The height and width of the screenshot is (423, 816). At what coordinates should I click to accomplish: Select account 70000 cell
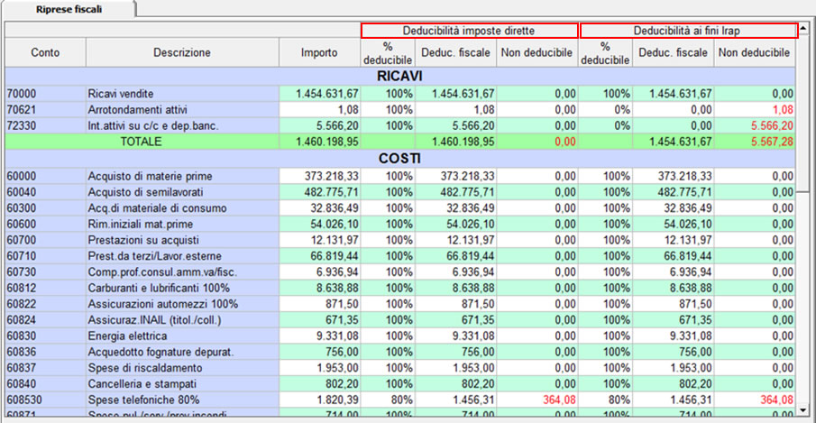pyautogui.click(x=45, y=94)
